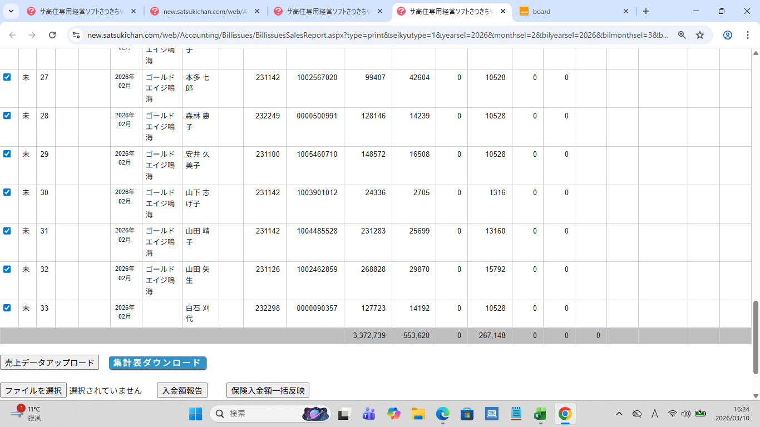Bookmark this page with the star icon

(x=700, y=35)
